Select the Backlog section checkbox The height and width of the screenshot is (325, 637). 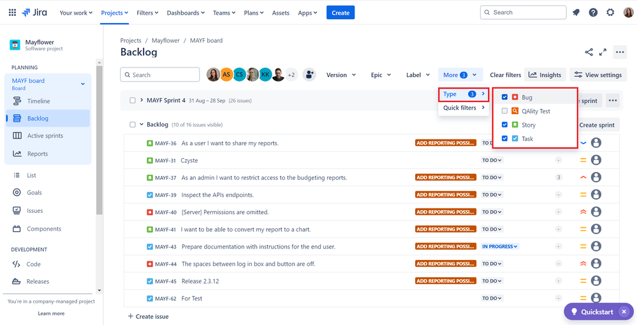click(x=133, y=125)
